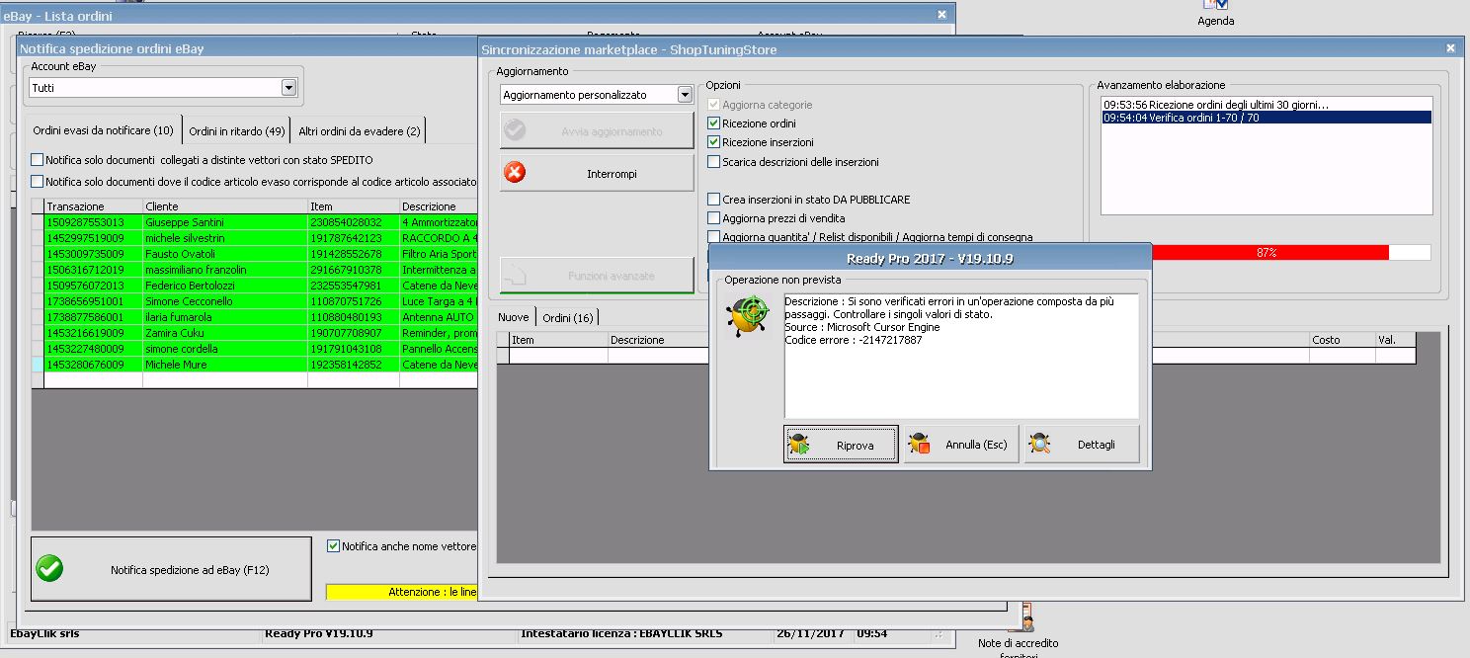Image resolution: width=1470 pixels, height=658 pixels.
Task: Toggle the Ricezione inserzioni checkbox
Action: coord(714,142)
